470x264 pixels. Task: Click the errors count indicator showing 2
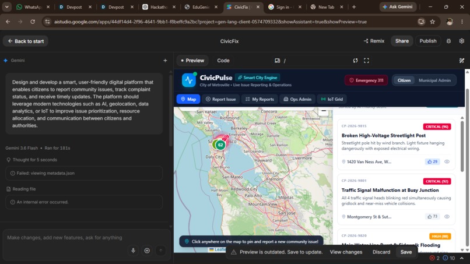click(x=434, y=258)
